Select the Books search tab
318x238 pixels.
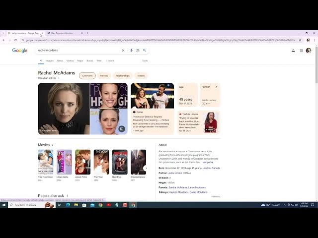tap(90, 60)
